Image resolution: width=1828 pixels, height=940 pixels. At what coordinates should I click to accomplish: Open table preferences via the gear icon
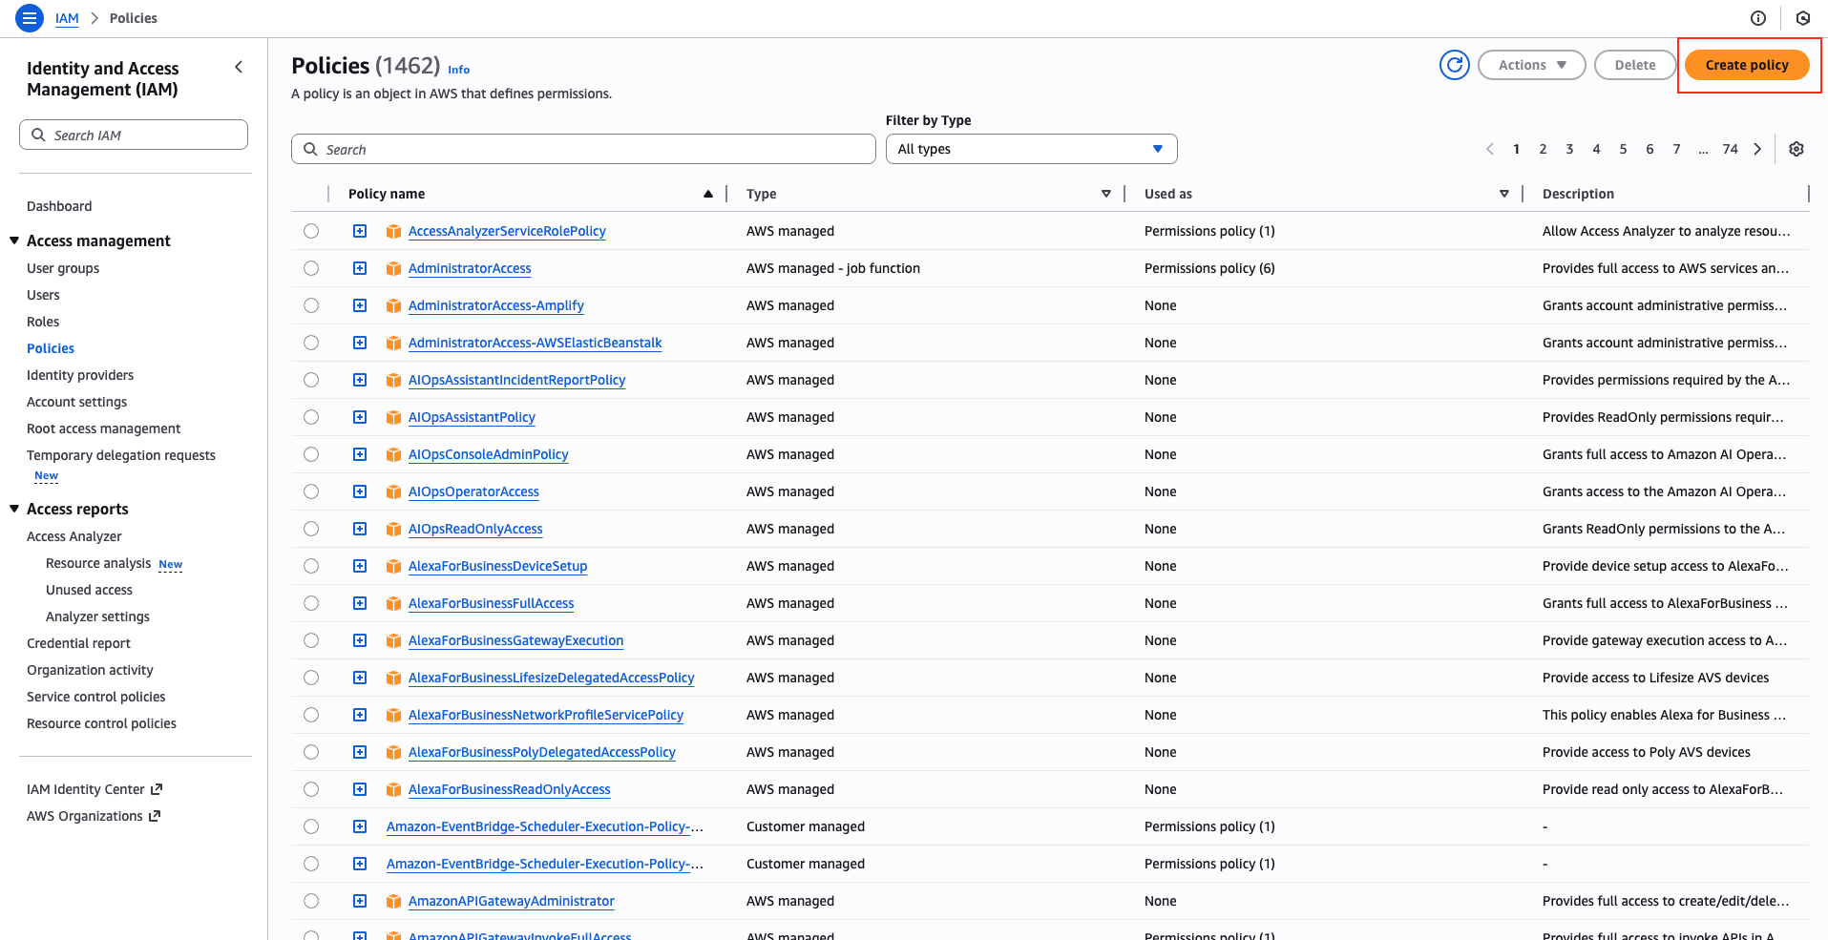click(1796, 149)
